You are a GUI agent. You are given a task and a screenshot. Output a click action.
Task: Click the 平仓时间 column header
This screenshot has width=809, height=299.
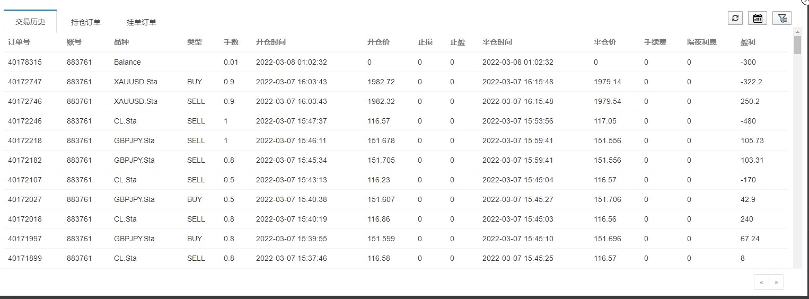pyautogui.click(x=497, y=42)
